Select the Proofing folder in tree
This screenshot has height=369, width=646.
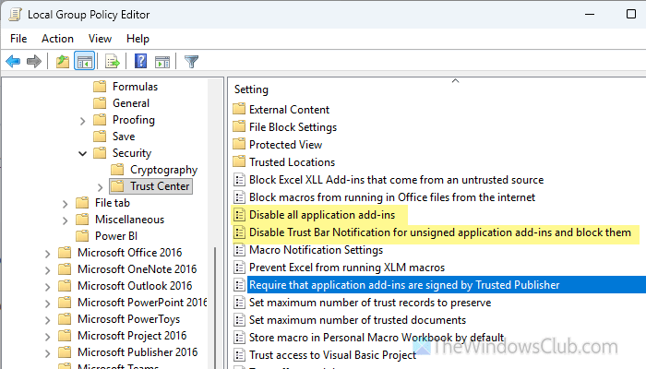coord(134,120)
